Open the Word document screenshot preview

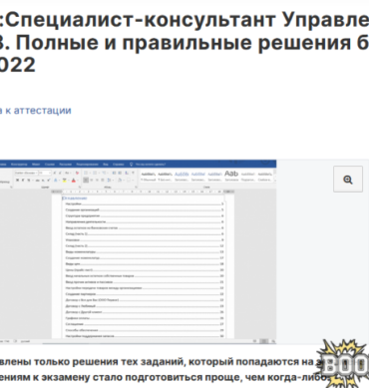coord(138,251)
